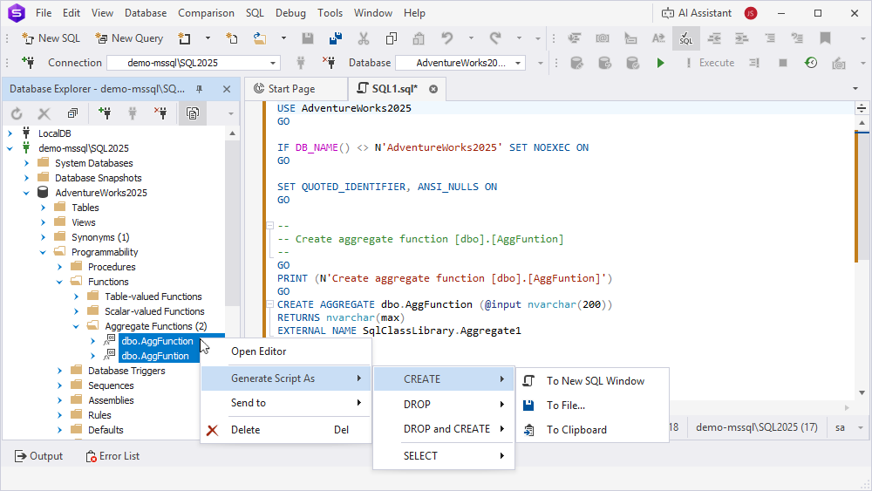Click the Save icon in toolbar
Viewport: 872px width, 491px height.
coord(308,38)
